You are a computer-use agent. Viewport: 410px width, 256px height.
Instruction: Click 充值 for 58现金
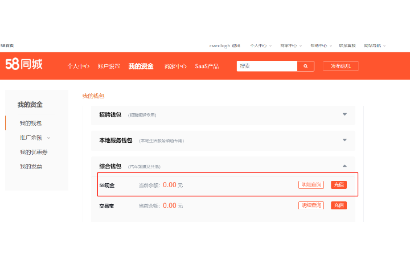tap(339, 185)
